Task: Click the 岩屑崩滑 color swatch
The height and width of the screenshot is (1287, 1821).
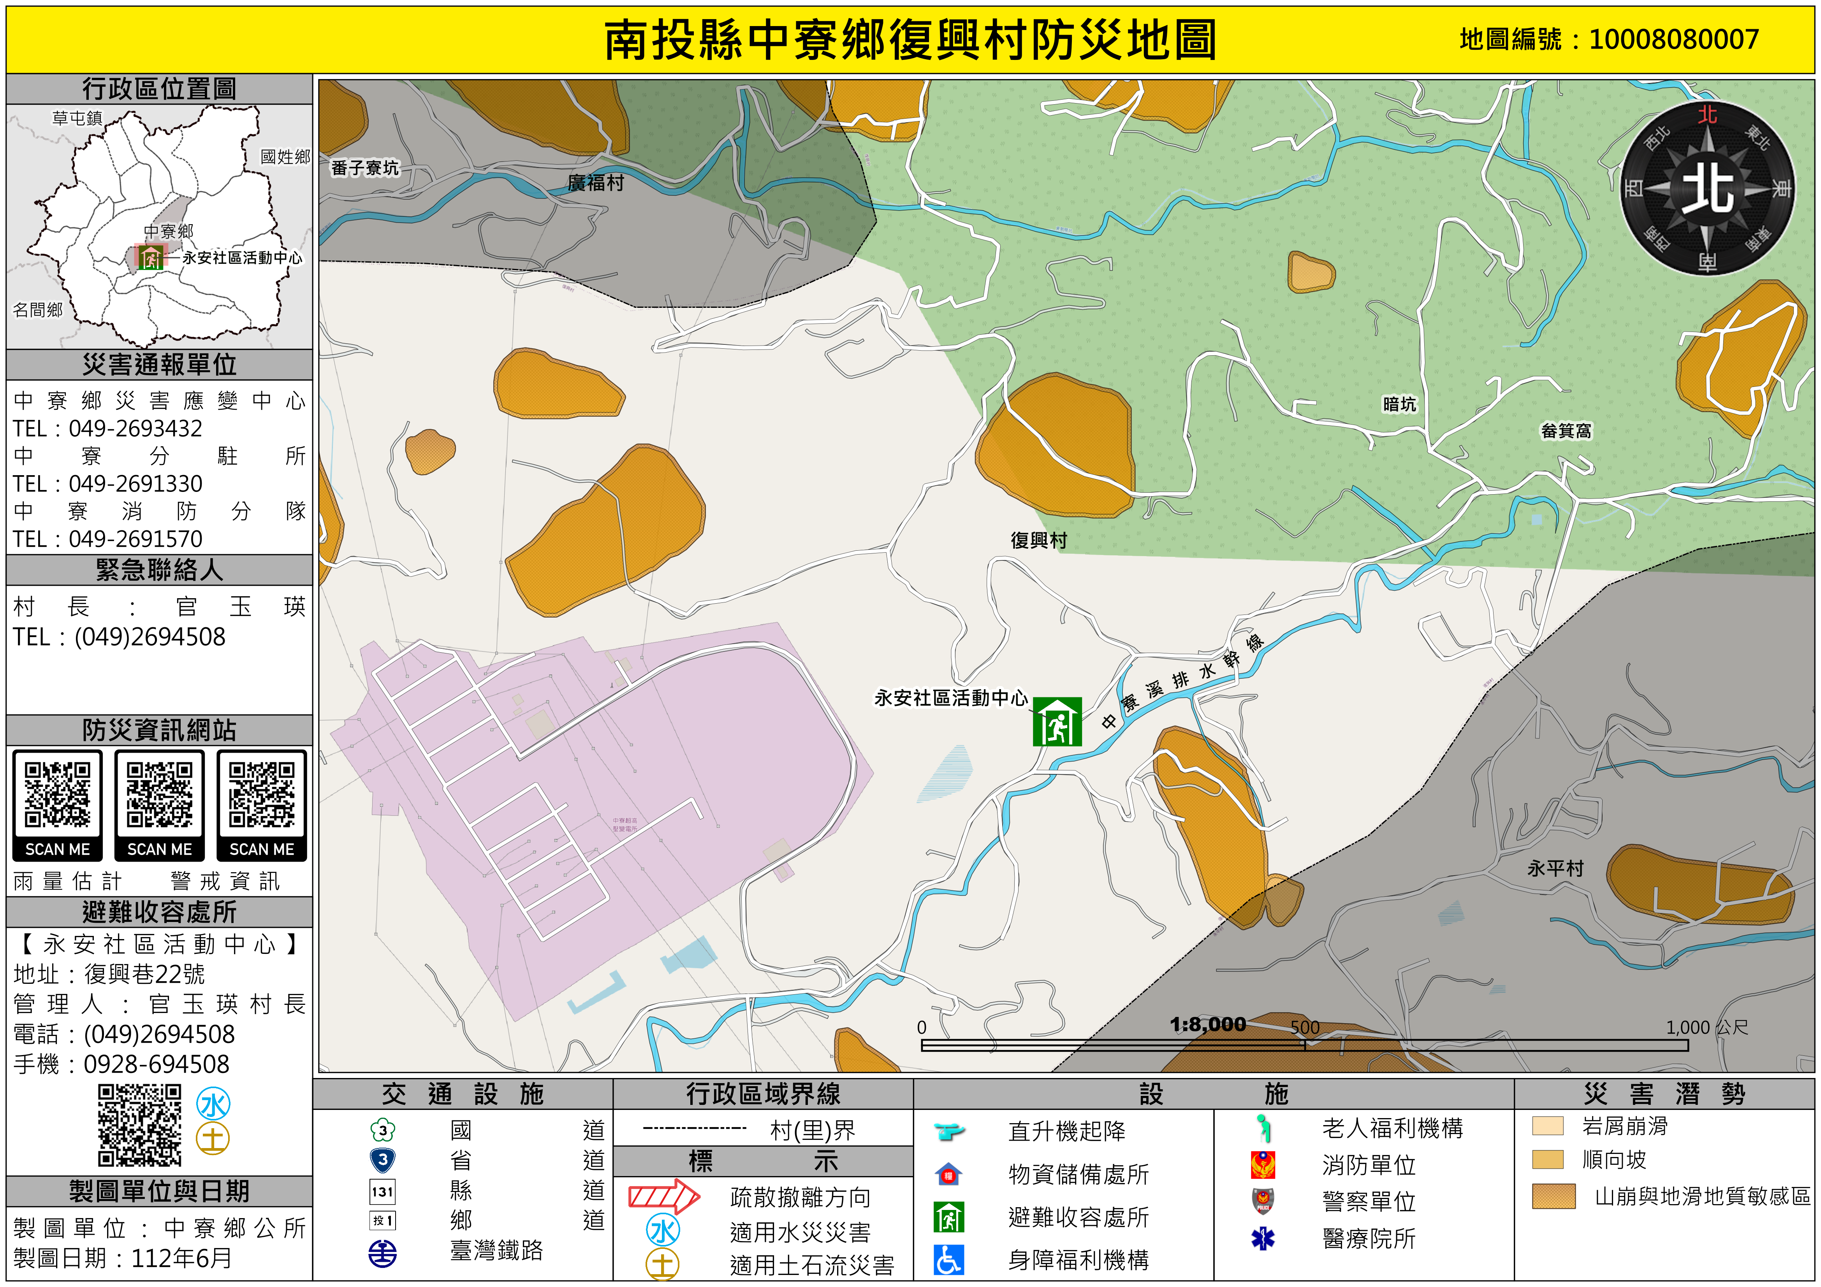Action: pos(1547,1126)
